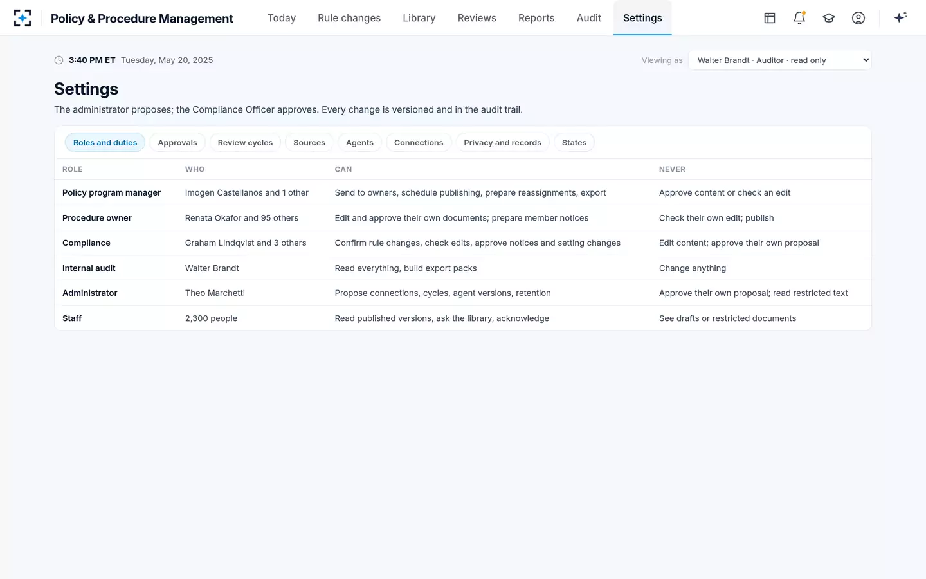
Task: Switch to Connections settings pill
Action: 419,142
